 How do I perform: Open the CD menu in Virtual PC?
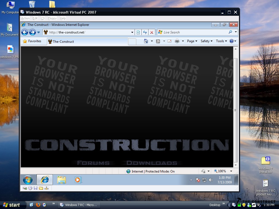click(x=43, y=18)
